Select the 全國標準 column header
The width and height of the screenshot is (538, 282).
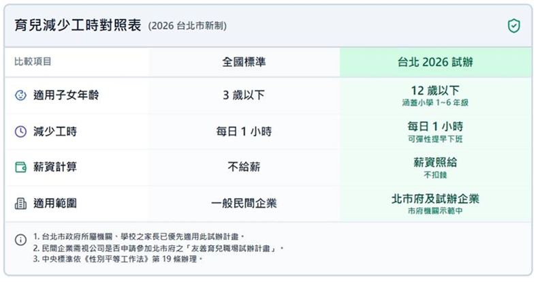(x=244, y=62)
